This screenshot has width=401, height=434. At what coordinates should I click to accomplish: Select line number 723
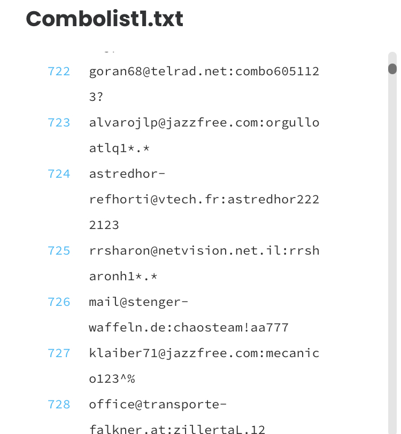click(x=59, y=123)
